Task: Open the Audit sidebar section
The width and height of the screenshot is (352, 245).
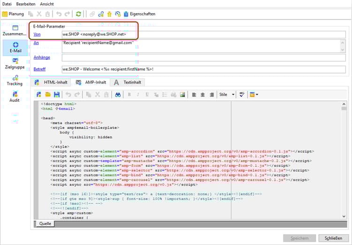Action: tap(15, 97)
